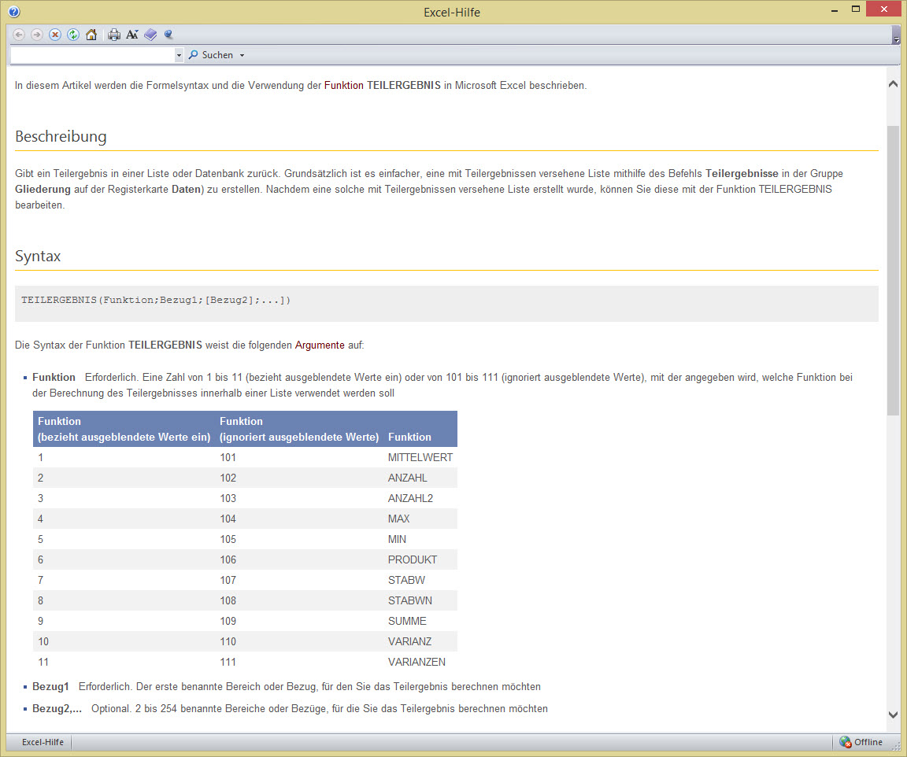This screenshot has height=757, width=907.
Task: Click inside the search text field
Action: click(x=92, y=55)
